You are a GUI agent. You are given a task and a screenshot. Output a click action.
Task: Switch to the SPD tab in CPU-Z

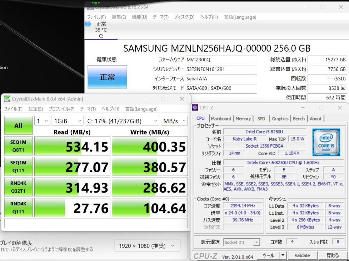click(261, 119)
